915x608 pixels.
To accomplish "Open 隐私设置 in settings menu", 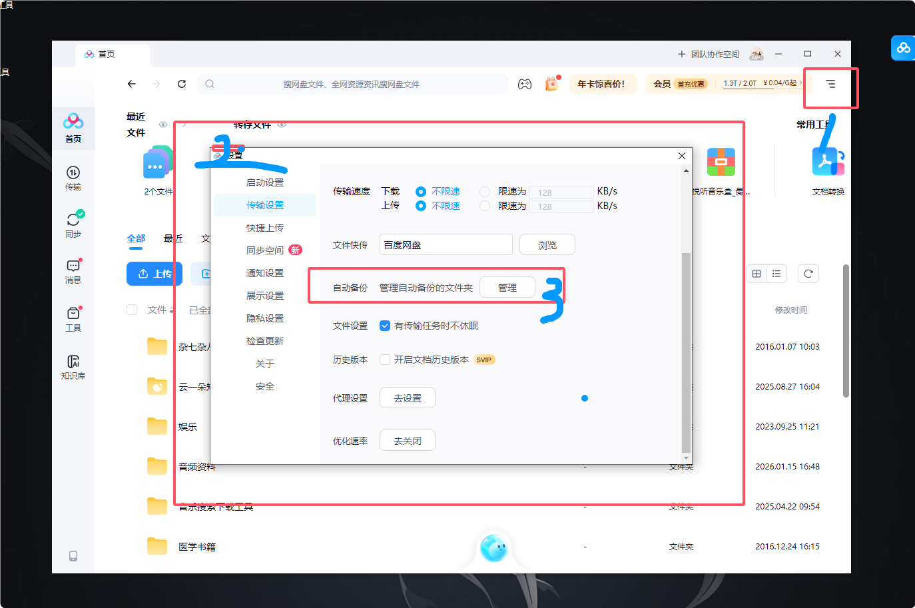I will (x=265, y=318).
